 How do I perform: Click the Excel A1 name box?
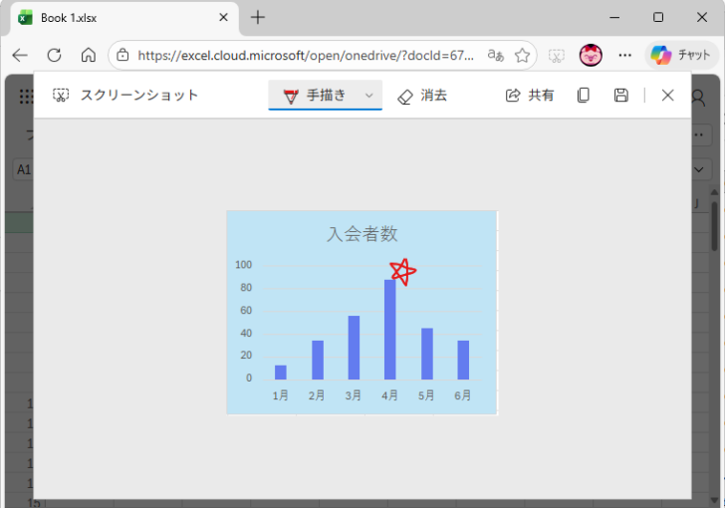pyautogui.click(x=24, y=169)
